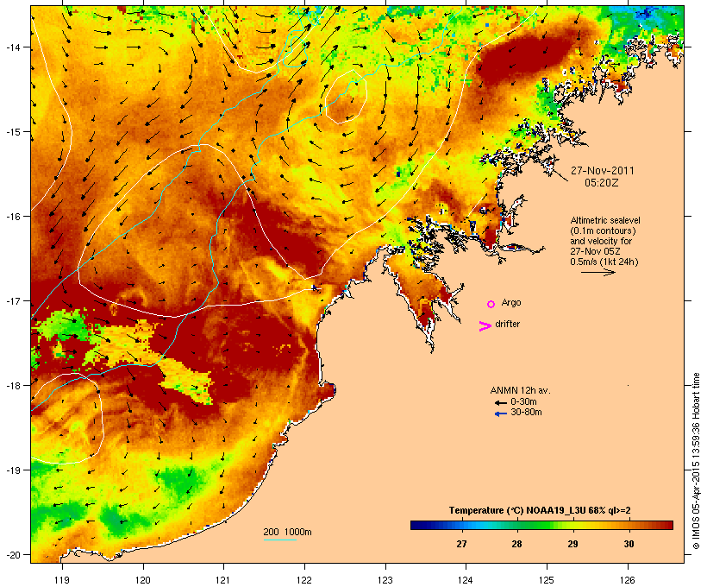Click the '0-30m' depth label
Viewport: 707px width, 587px height.
523,401
